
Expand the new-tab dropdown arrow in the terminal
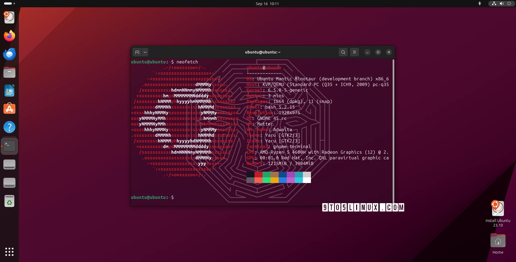(145, 52)
